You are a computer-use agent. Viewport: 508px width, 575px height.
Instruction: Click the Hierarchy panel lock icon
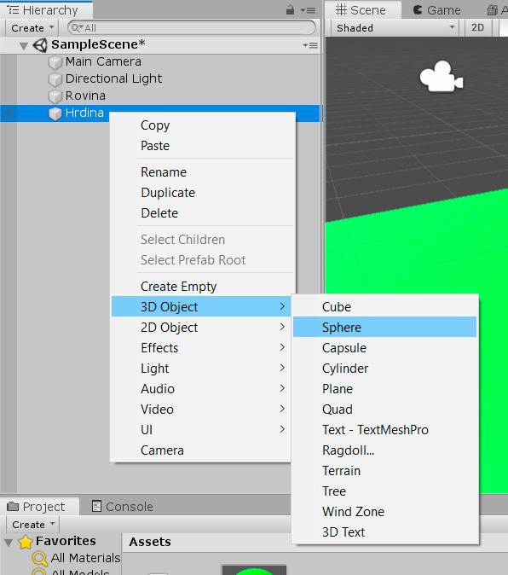tap(290, 10)
